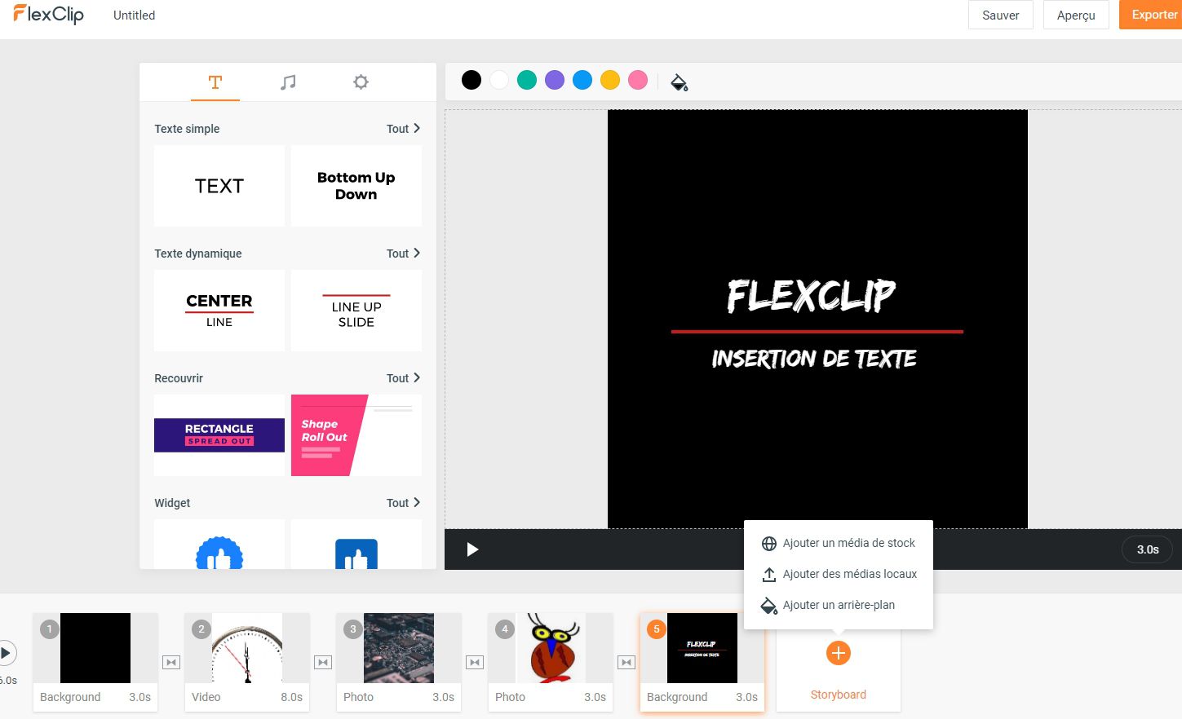Open the Text tab in left panel
This screenshot has height=719, width=1182.
click(x=215, y=82)
